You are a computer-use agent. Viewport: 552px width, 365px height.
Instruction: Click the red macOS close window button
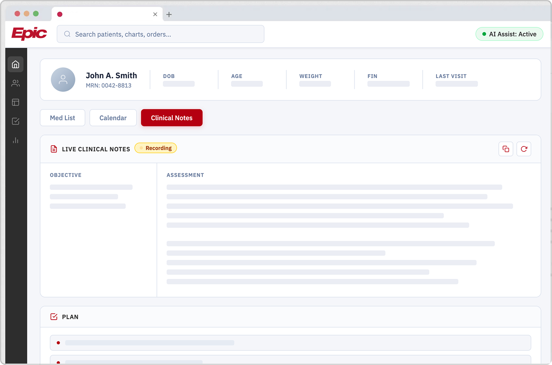[x=17, y=14]
